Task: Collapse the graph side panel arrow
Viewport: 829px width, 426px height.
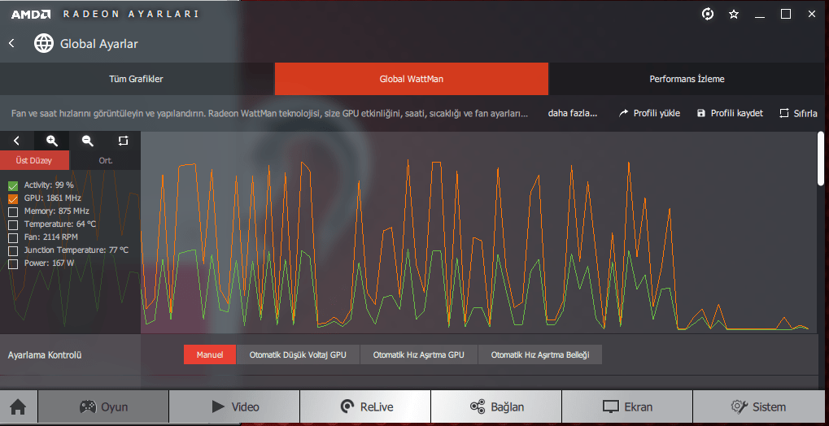Action: [x=17, y=141]
